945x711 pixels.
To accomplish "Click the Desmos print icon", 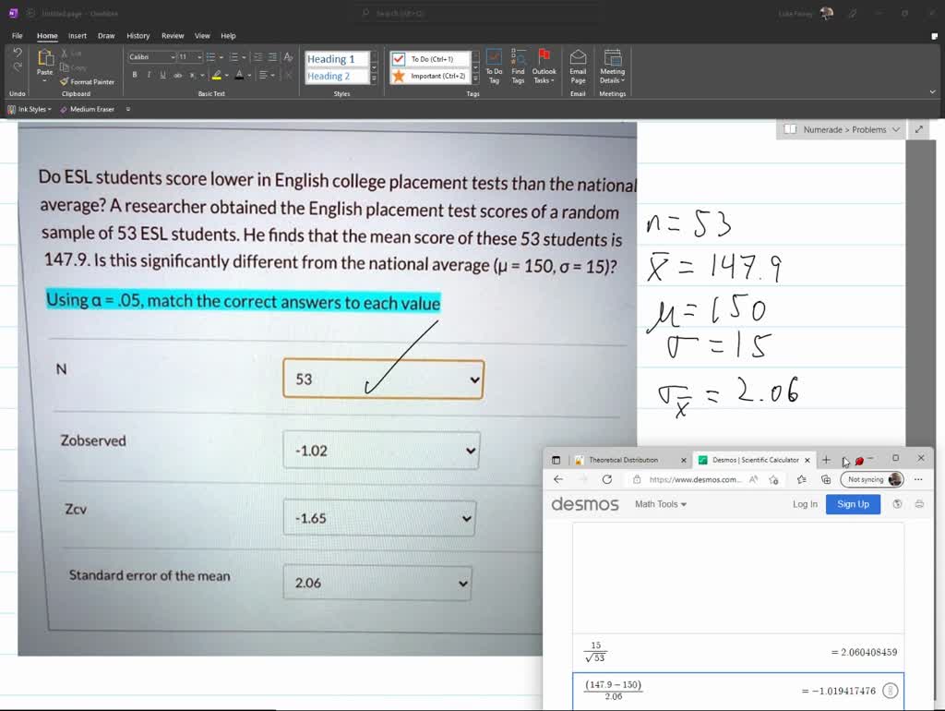I will pos(919,504).
